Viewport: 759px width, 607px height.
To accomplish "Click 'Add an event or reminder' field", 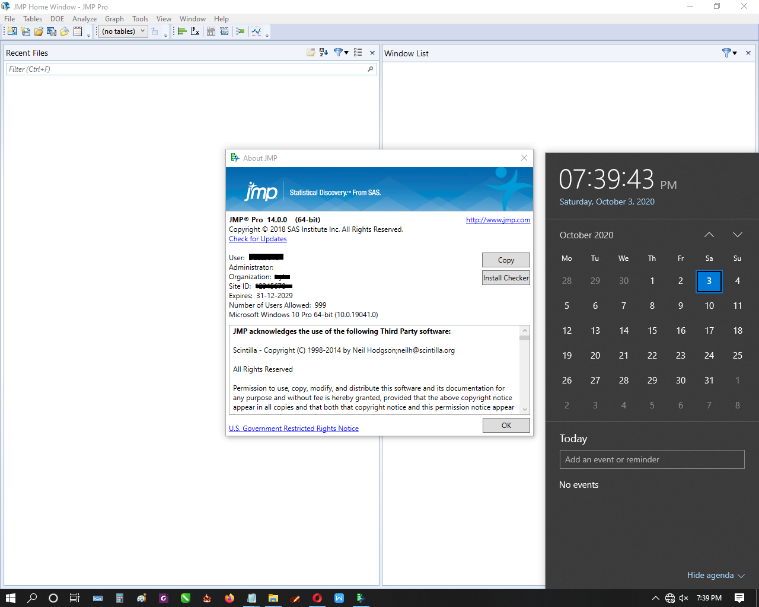I will (x=652, y=459).
